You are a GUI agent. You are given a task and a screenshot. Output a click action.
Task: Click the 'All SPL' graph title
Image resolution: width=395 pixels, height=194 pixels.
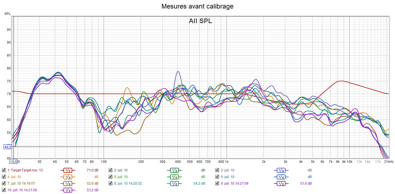point(200,21)
